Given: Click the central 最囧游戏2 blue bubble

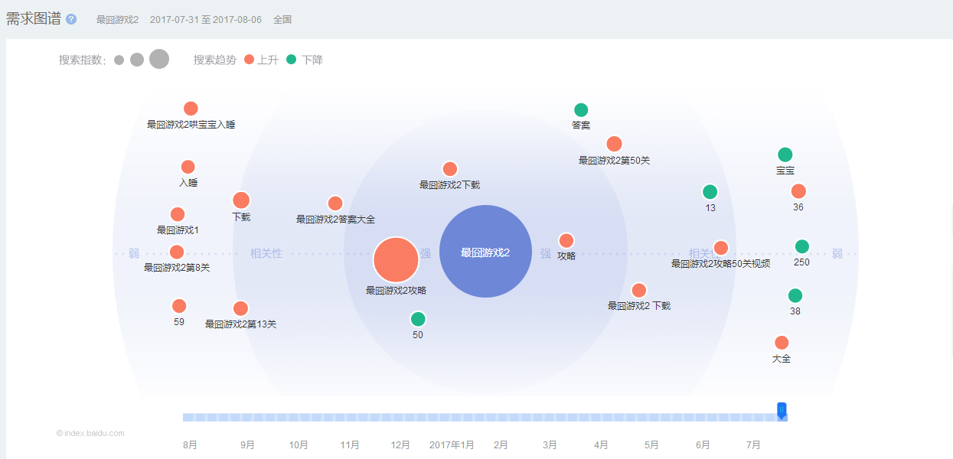Looking at the screenshot, I should tap(485, 252).
